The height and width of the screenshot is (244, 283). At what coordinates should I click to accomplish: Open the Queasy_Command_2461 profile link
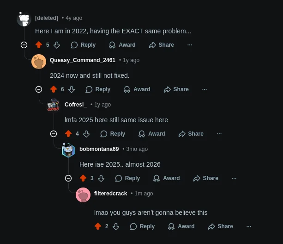(83, 60)
